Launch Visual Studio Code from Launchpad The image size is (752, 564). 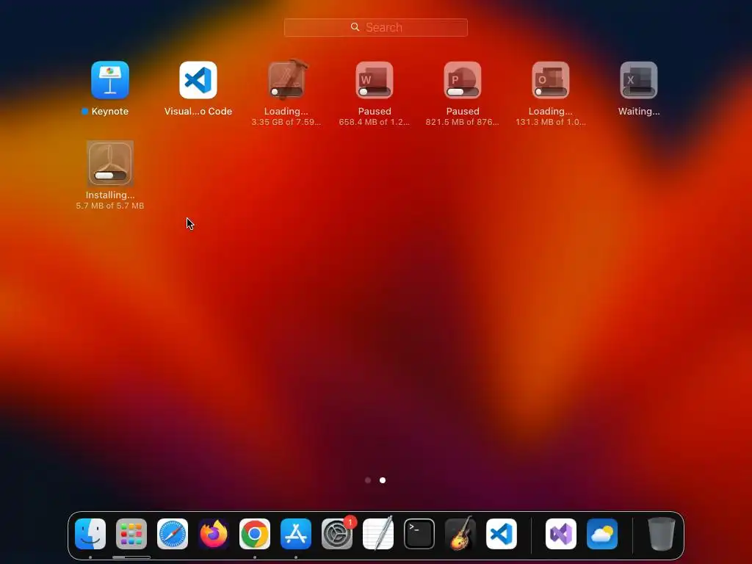pyautogui.click(x=198, y=79)
